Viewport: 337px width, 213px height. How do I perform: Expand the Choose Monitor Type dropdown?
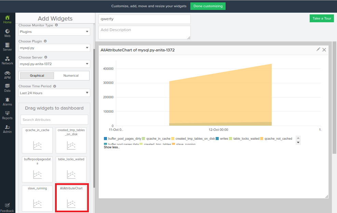point(54,32)
